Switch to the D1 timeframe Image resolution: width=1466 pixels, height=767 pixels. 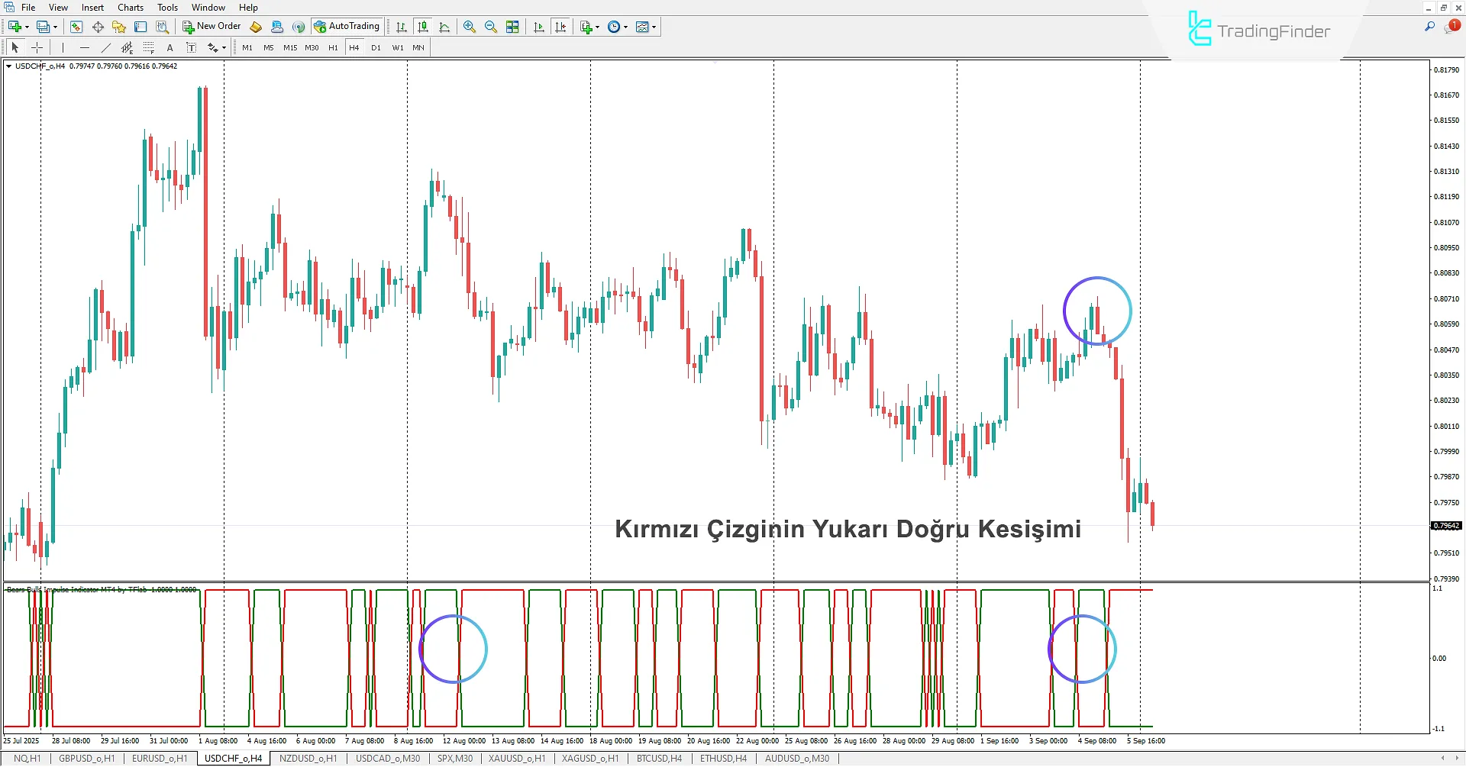[376, 47]
